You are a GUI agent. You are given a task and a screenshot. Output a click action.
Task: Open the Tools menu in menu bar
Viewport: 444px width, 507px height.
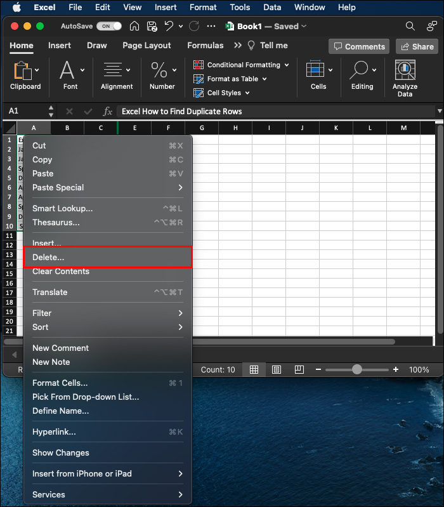[x=240, y=7]
